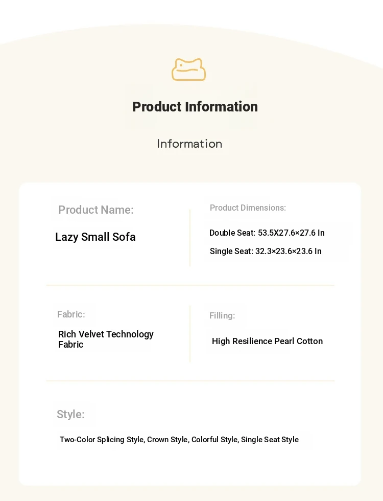Click the Crown Style text
The image size is (383, 501).
pyautogui.click(x=167, y=440)
